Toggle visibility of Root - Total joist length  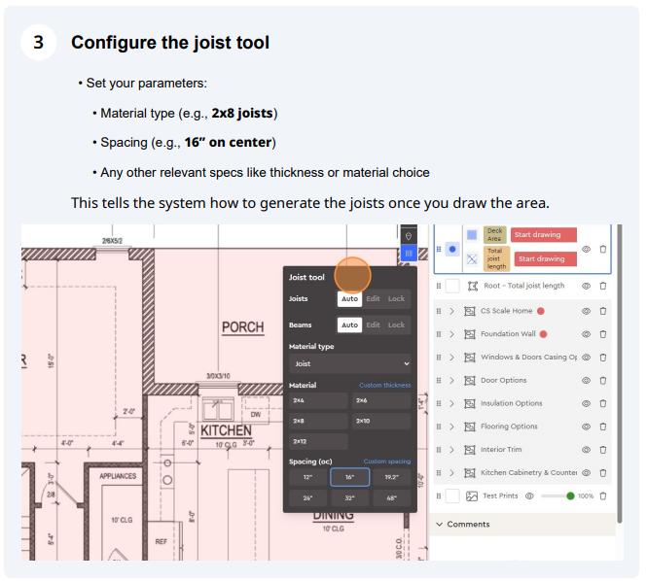(586, 286)
